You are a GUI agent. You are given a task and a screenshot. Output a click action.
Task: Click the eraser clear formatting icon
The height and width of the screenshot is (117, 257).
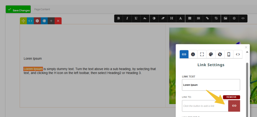tap(163, 18)
